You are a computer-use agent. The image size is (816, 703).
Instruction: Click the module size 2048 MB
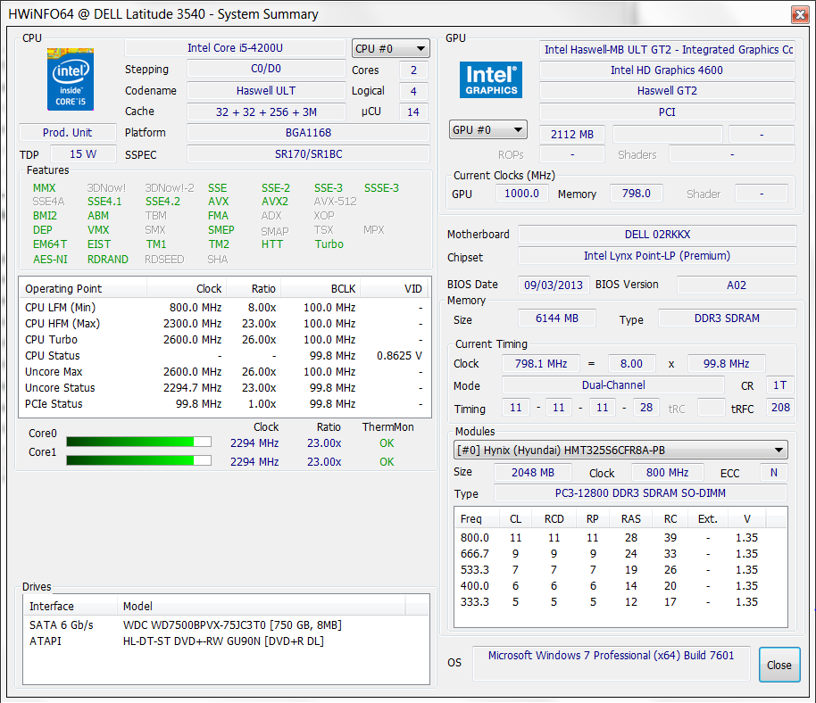533,472
